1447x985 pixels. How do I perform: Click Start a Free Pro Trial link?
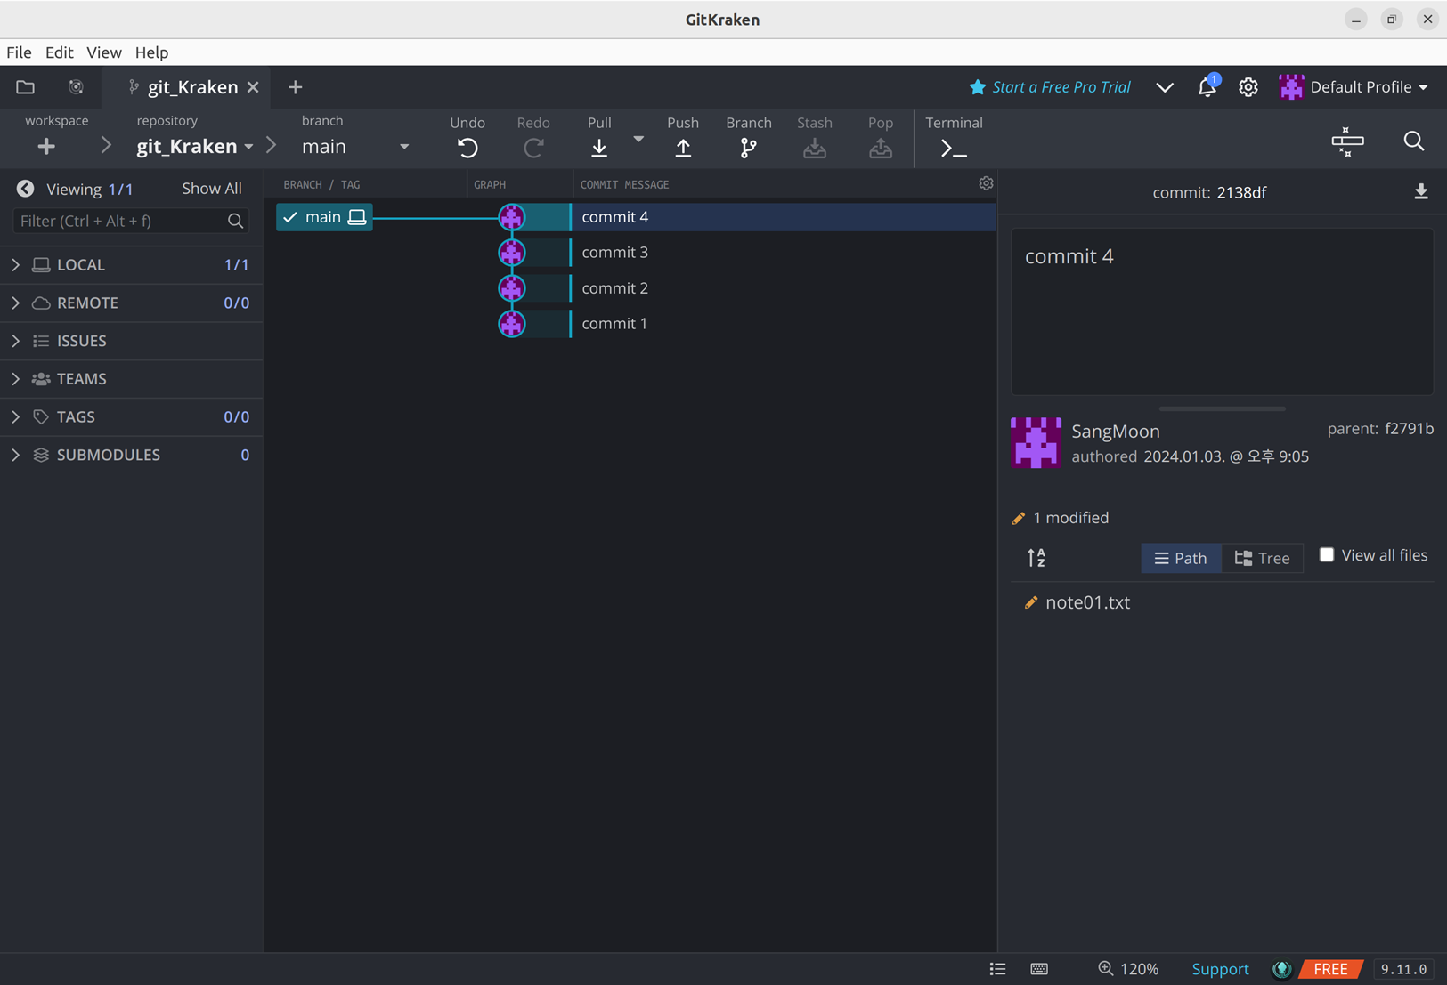pyautogui.click(x=1051, y=87)
